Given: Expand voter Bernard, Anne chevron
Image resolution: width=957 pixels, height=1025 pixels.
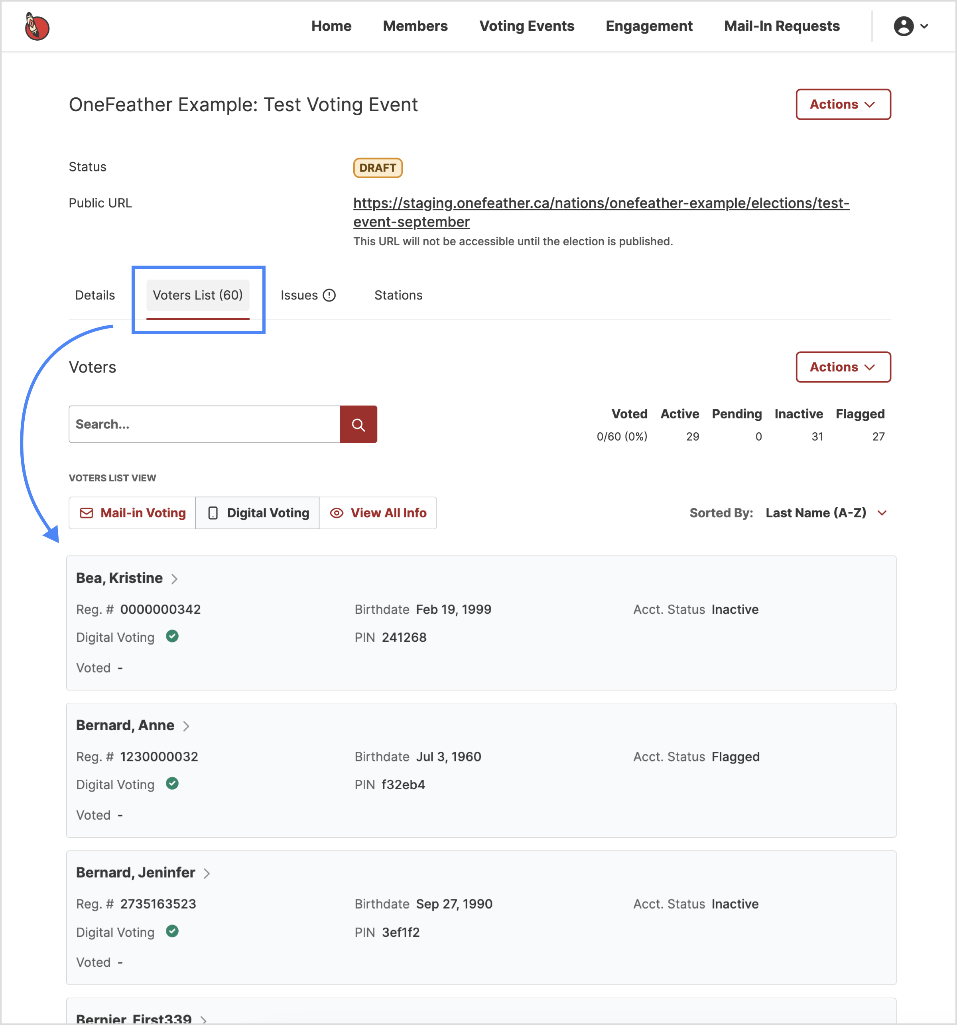Looking at the screenshot, I should point(186,726).
